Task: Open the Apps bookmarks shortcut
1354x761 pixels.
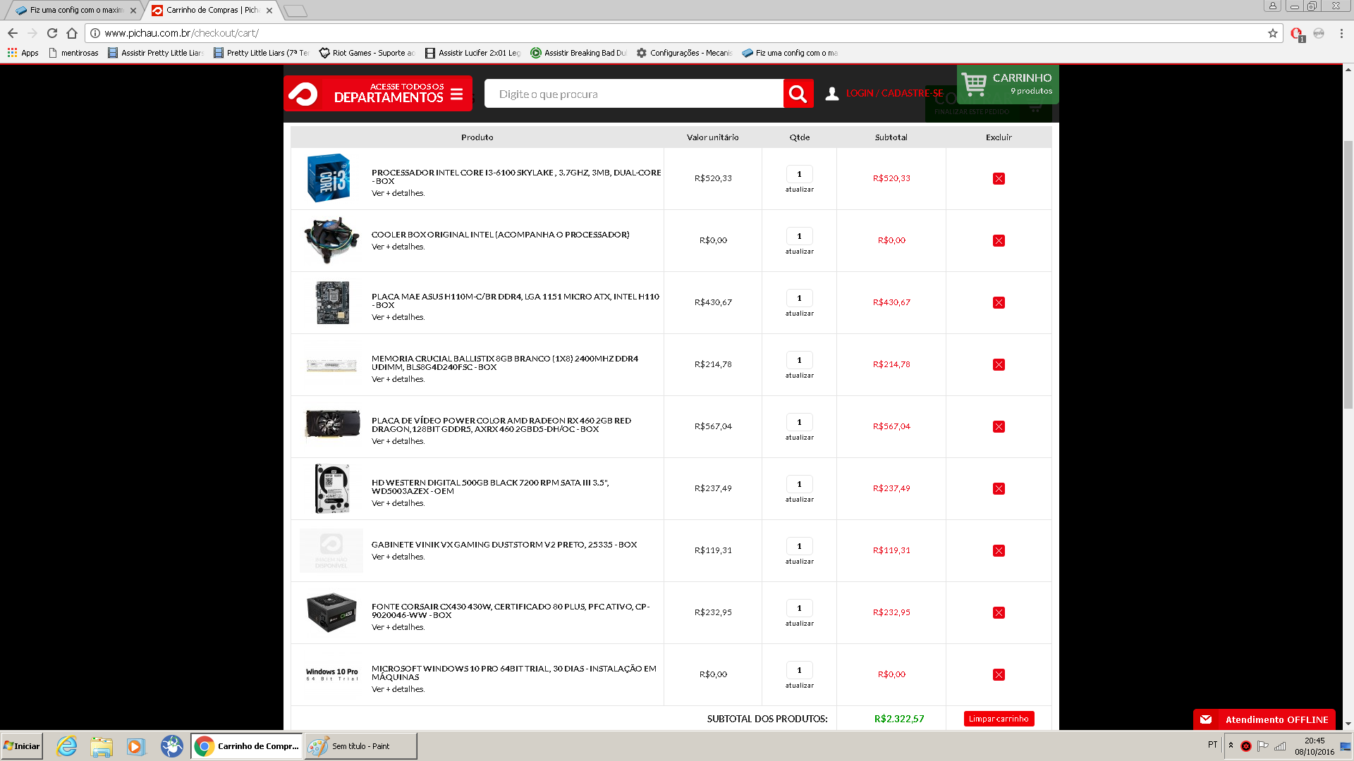Action: pyautogui.click(x=23, y=53)
